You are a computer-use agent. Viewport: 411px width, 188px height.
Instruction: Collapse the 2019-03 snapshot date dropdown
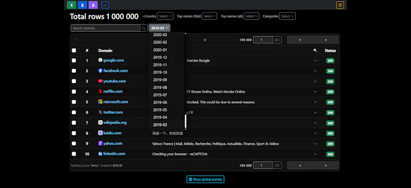coord(159,28)
